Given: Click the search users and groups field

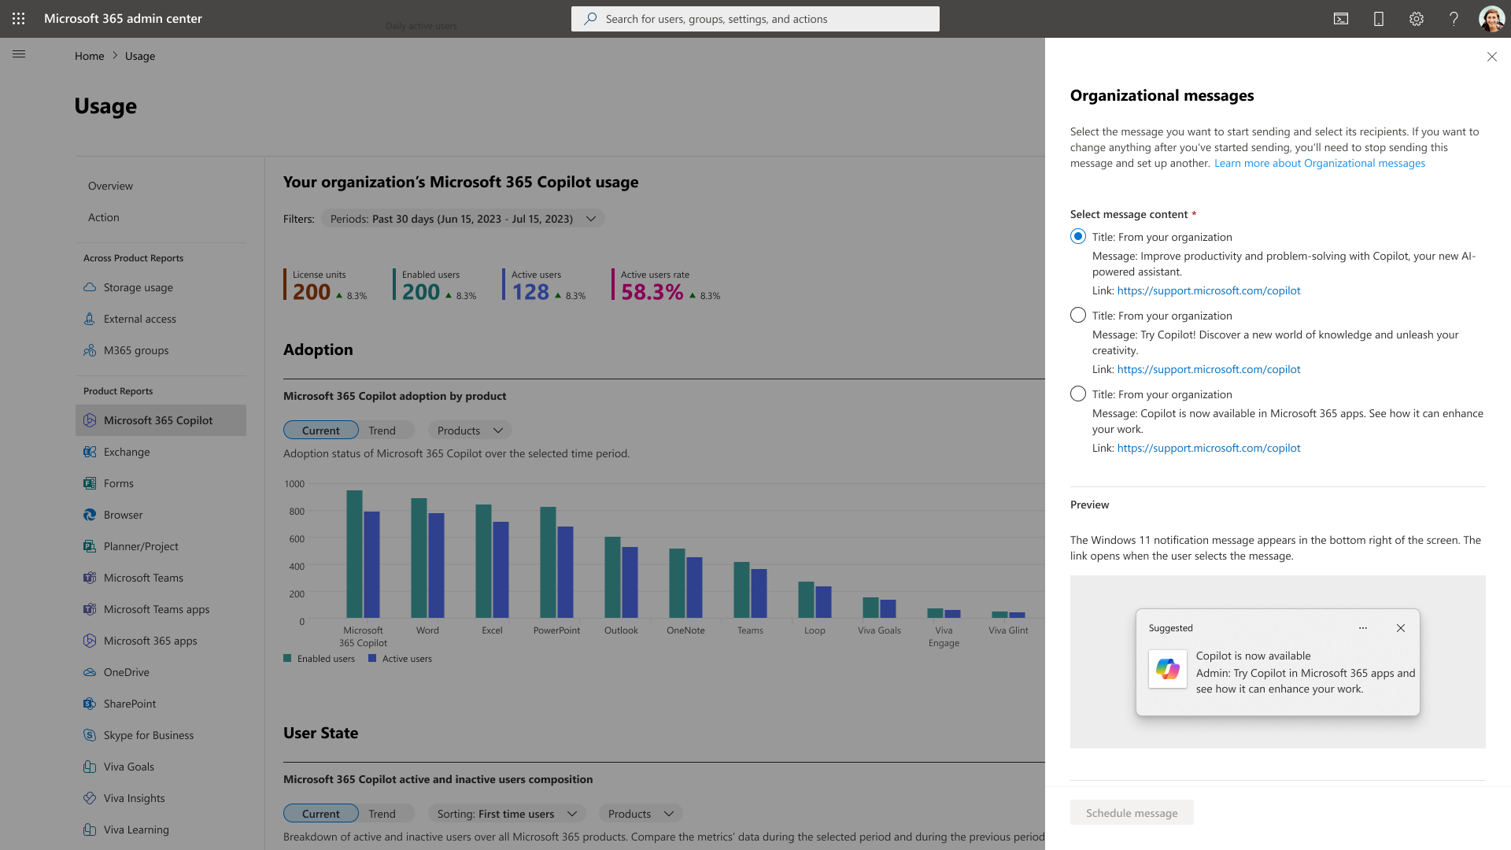Looking at the screenshot, I should click(x=755, y=19).
